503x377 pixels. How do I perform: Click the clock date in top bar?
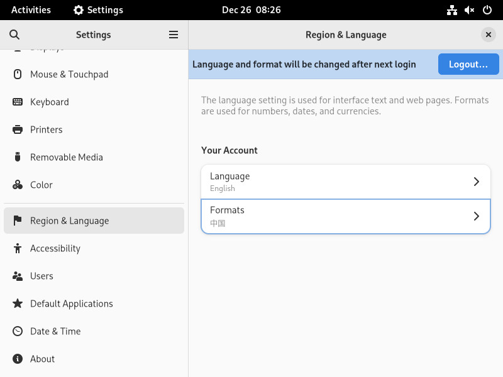[x=251, y=10]
